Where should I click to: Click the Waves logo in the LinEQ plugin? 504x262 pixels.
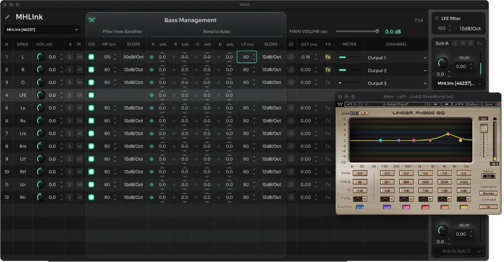click(x=340, y=104)
